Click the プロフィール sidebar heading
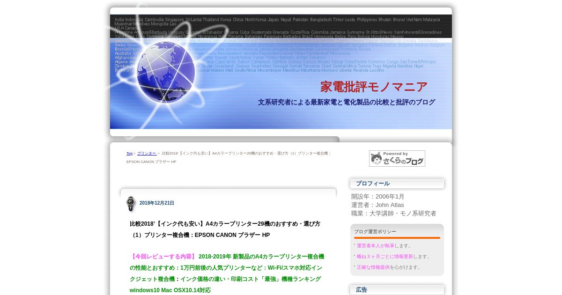Viewport: 562px width, 295px height. click(x=373, y=184)
